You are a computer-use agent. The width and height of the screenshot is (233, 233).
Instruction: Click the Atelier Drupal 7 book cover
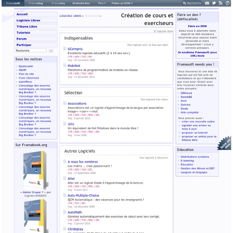36,170
